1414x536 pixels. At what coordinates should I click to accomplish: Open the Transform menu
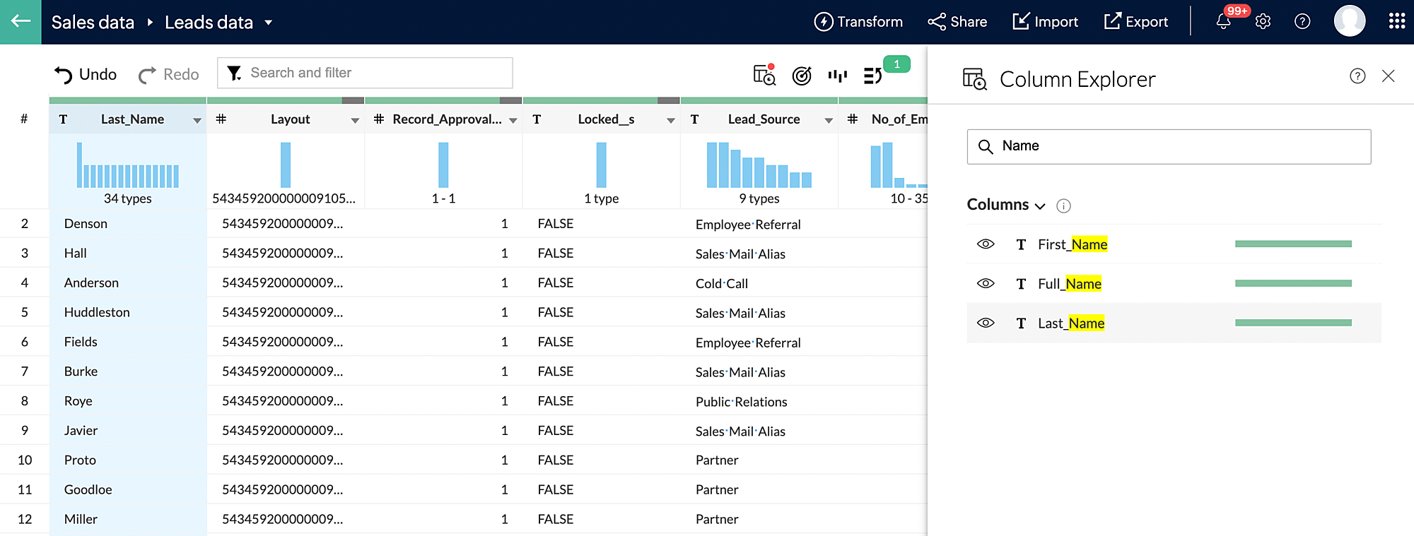pyautogui.click(x=858, y=22)
